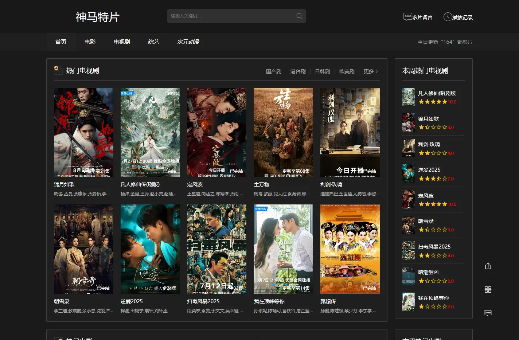519x340 pixels.
Task: Switch to 电影 tab
Action: tap(90, 42)
